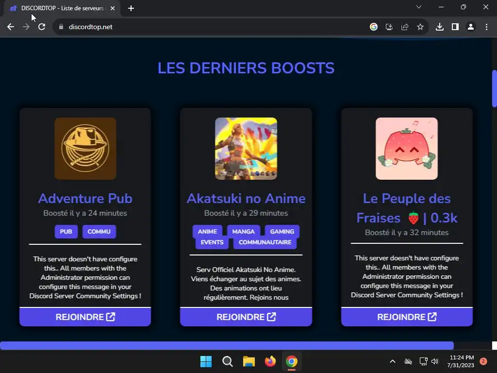Image resolution: width=497 pixels, height=373 pixels.
Task: Select the COMMUNAUTAIRE tag
Action: 265,242
